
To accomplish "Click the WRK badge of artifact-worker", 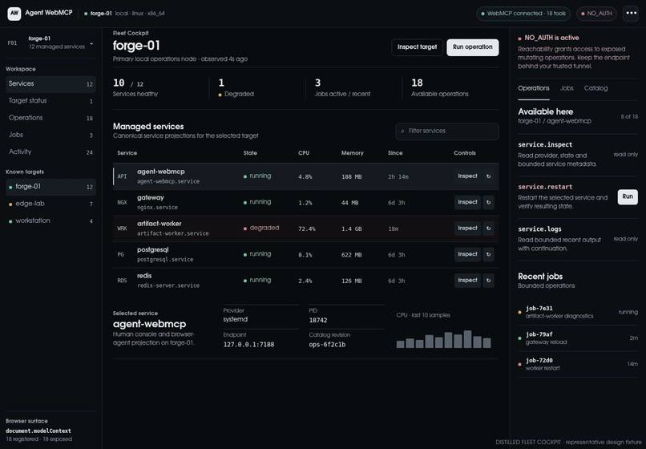I will click(x=122, y=229).
